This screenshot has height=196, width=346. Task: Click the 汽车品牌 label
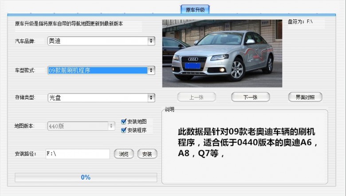pos(25,41)
